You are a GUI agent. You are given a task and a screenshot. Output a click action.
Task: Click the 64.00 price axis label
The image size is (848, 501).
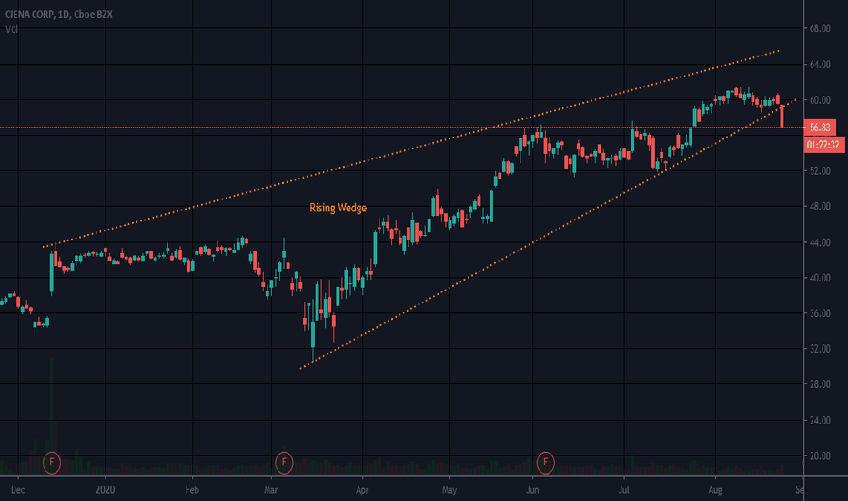coord(820,65)
